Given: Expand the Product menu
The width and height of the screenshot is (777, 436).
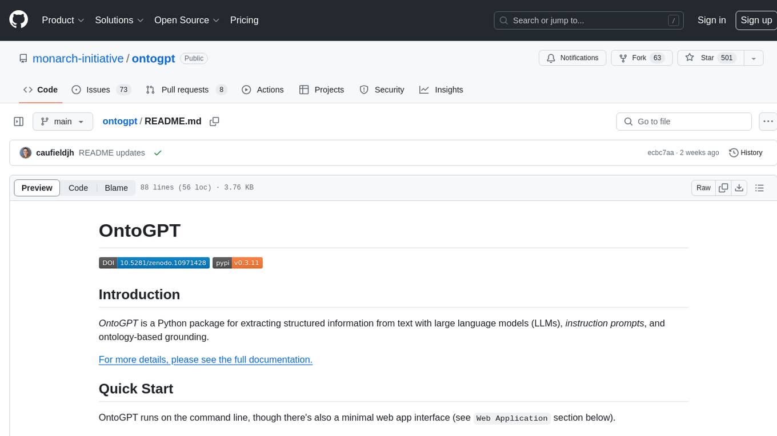Looking at the screenshot, I should point(63,20).
